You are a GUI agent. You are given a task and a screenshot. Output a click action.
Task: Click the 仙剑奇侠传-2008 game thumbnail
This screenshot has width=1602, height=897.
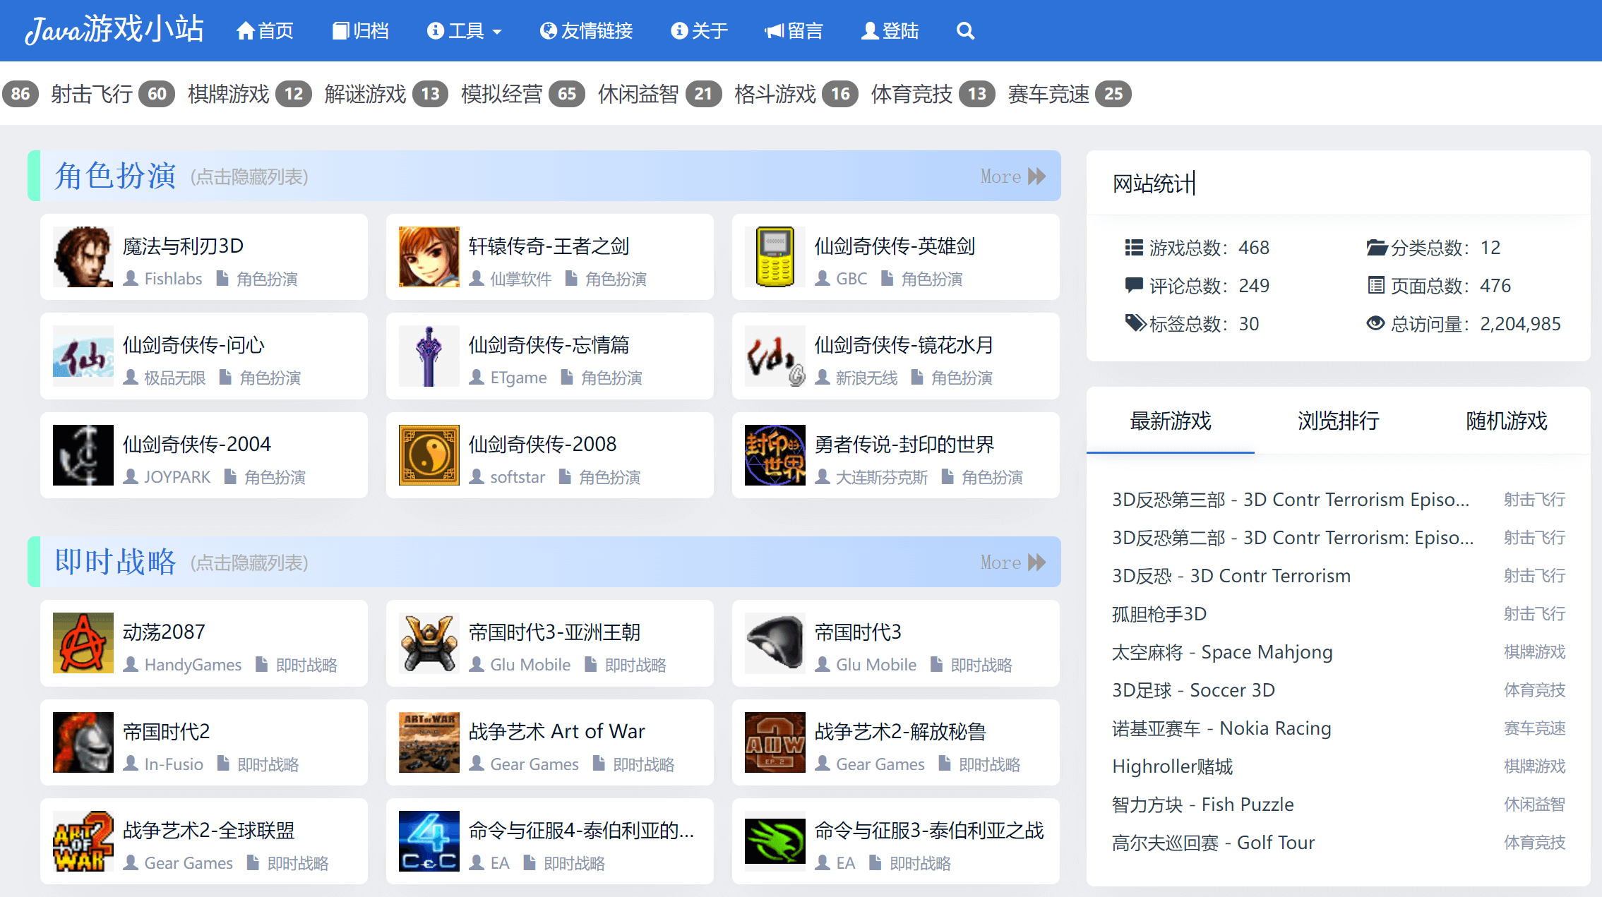point(429,454)
